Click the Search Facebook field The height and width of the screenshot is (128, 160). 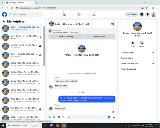[26, 14]
